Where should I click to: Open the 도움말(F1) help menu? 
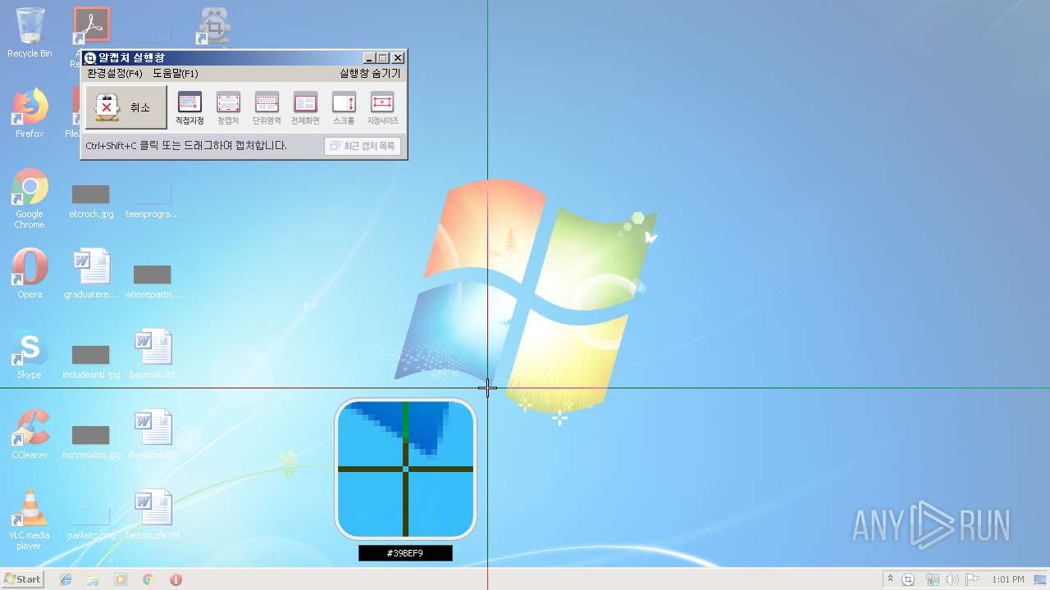pos(176,73)
